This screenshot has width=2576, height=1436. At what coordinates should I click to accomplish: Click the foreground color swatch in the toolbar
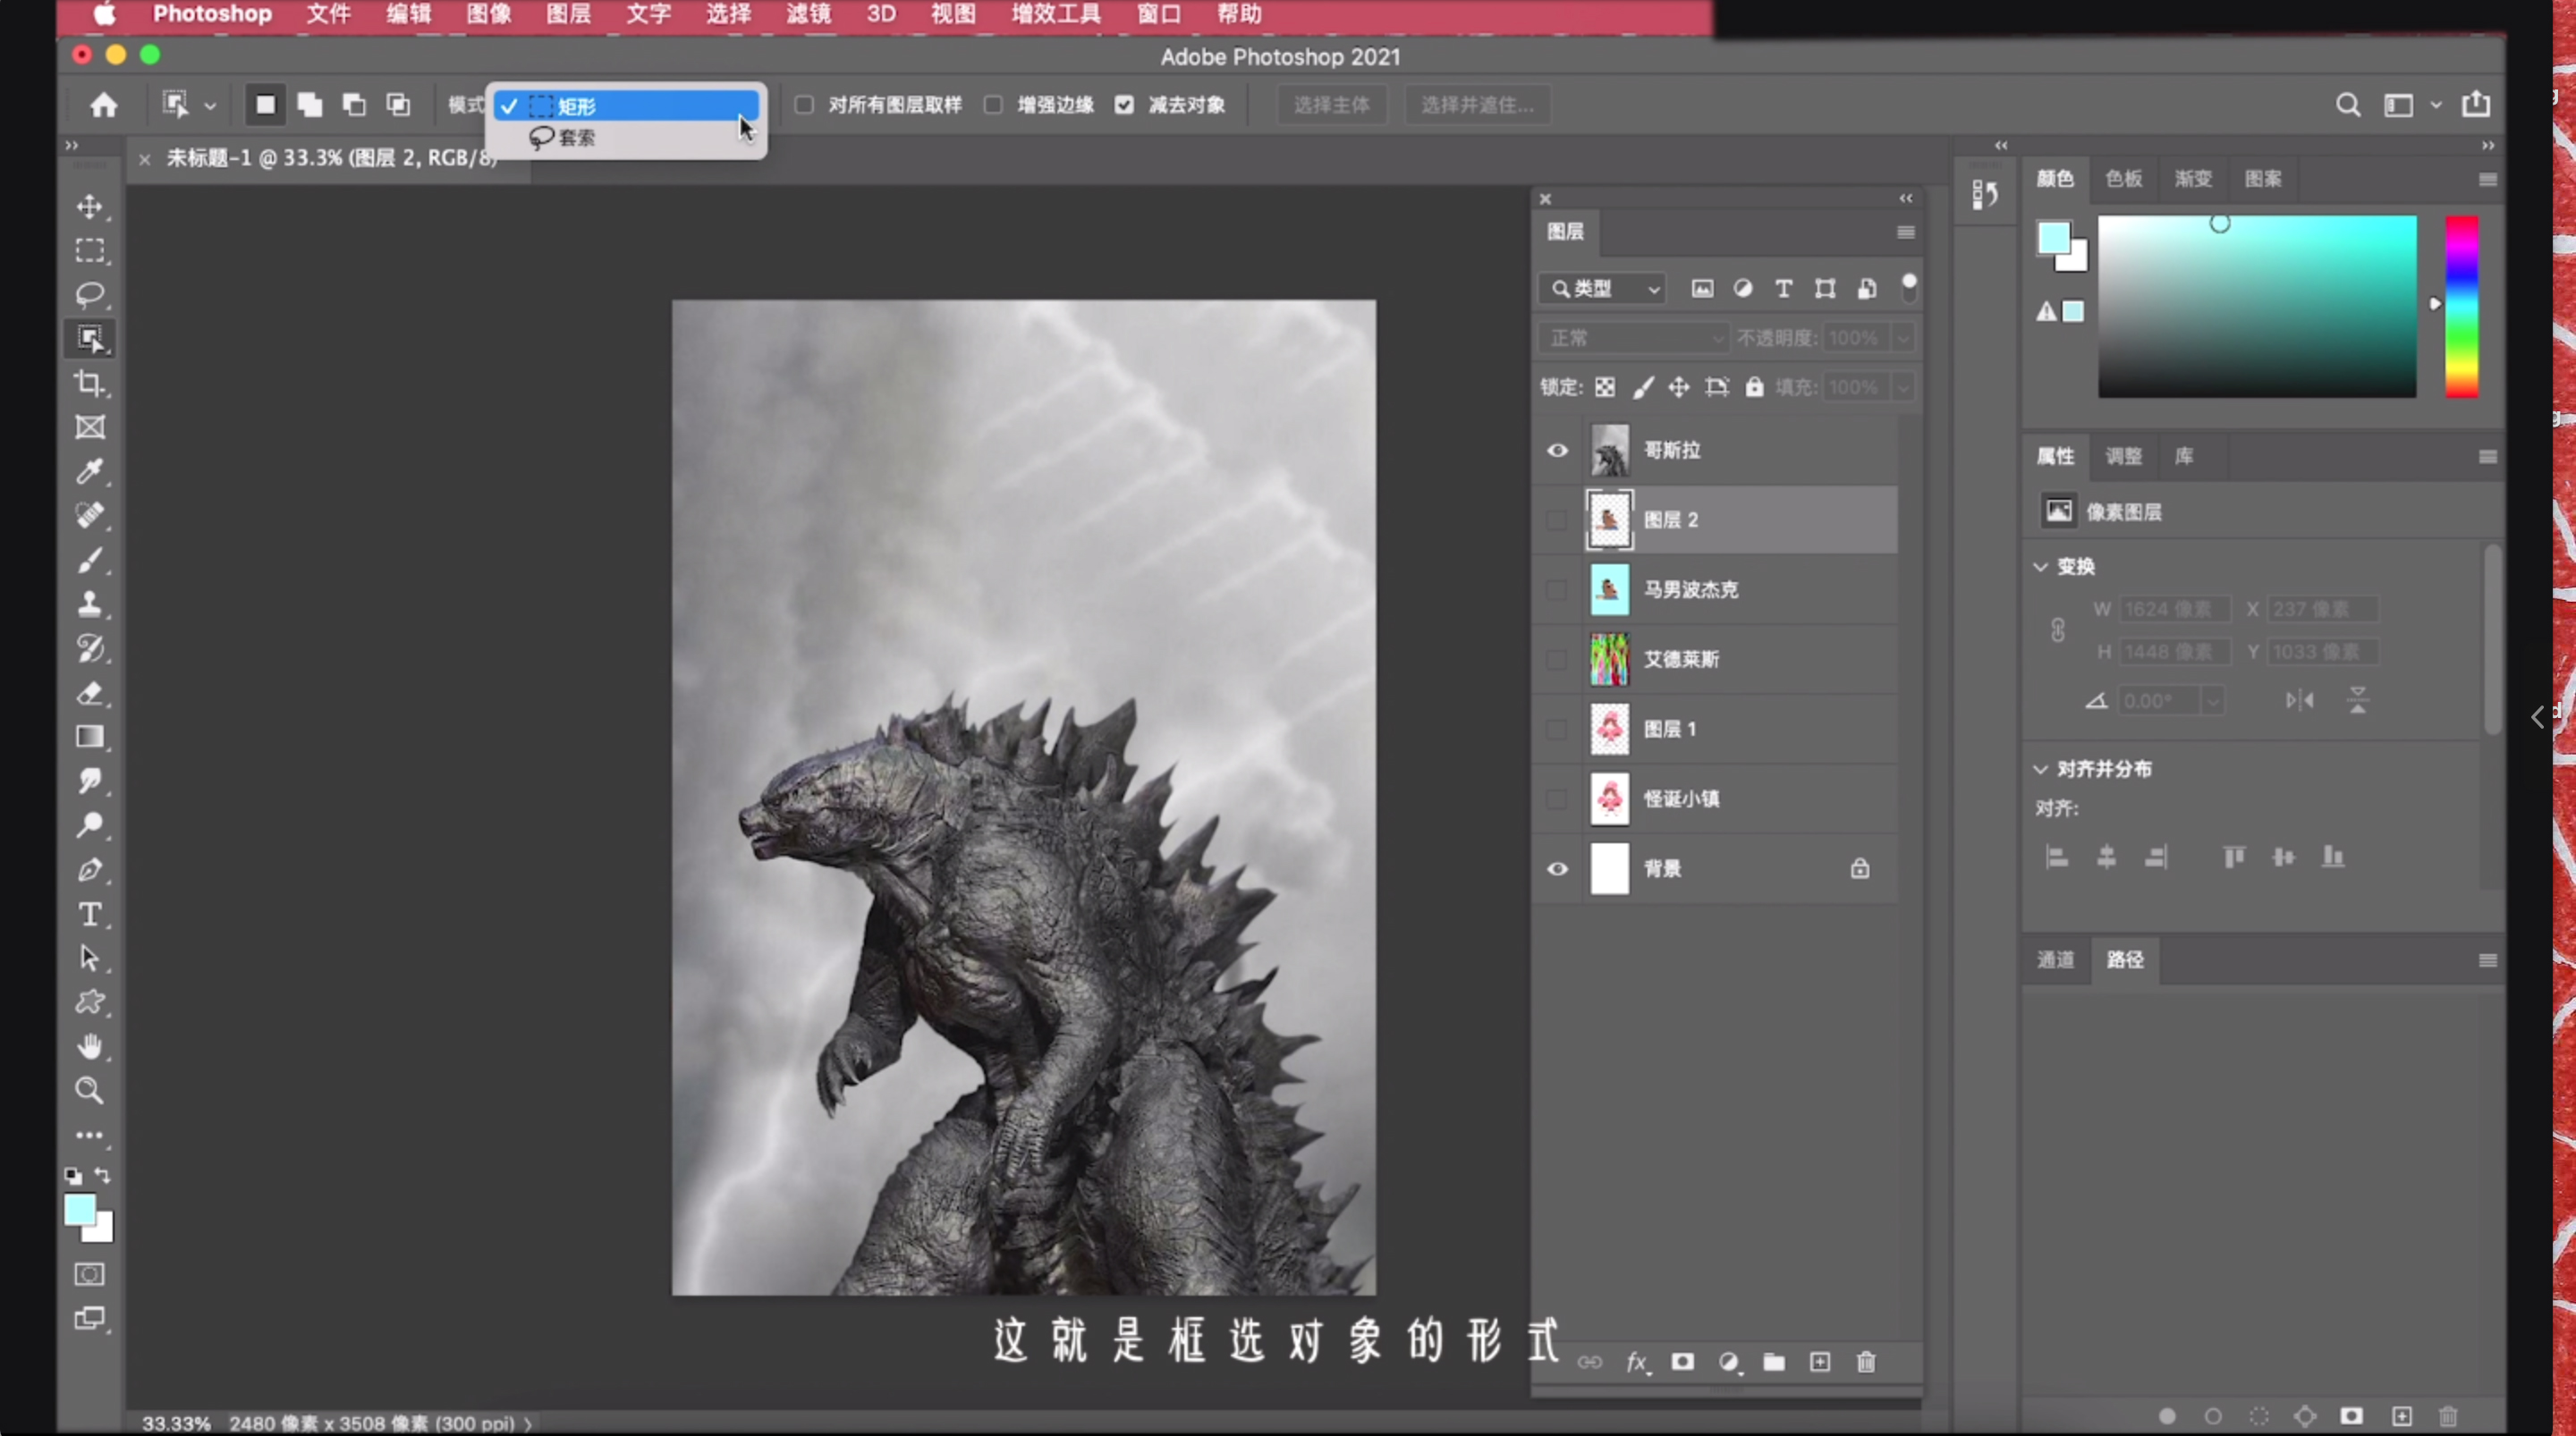(79, 1209)
